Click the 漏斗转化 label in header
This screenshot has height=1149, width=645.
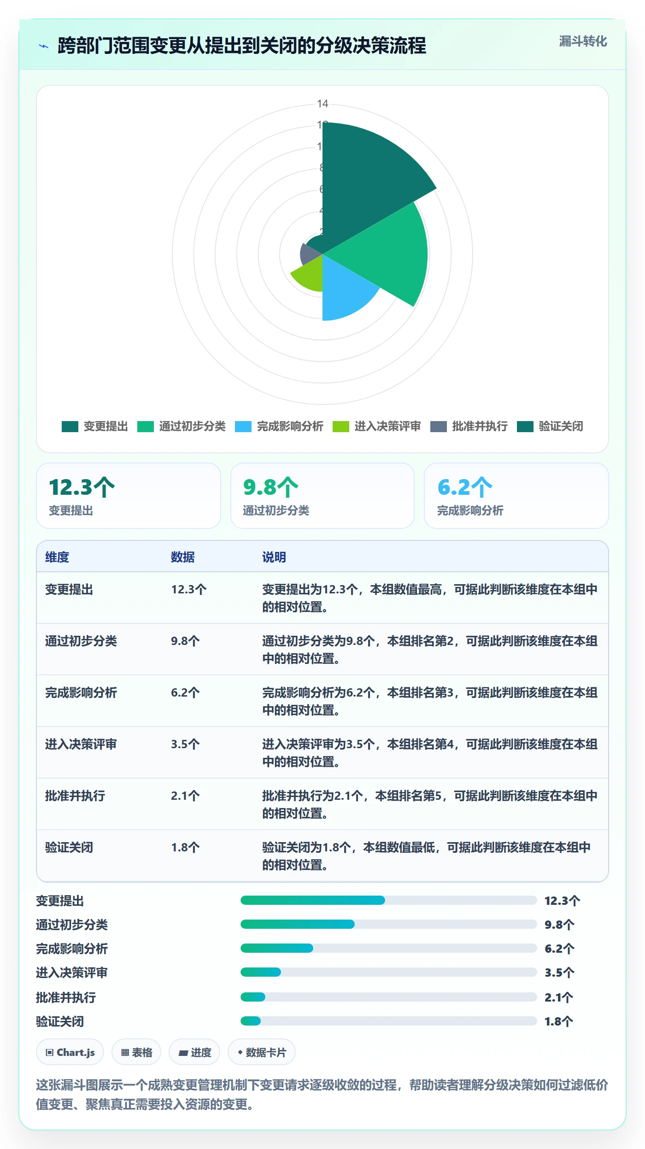[x=583, y=41]
